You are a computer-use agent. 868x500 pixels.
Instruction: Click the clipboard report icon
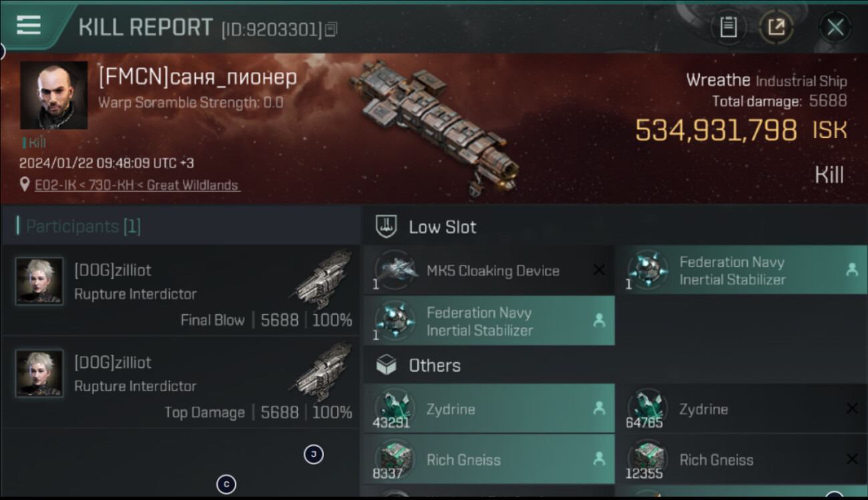[x=728, y=27]
